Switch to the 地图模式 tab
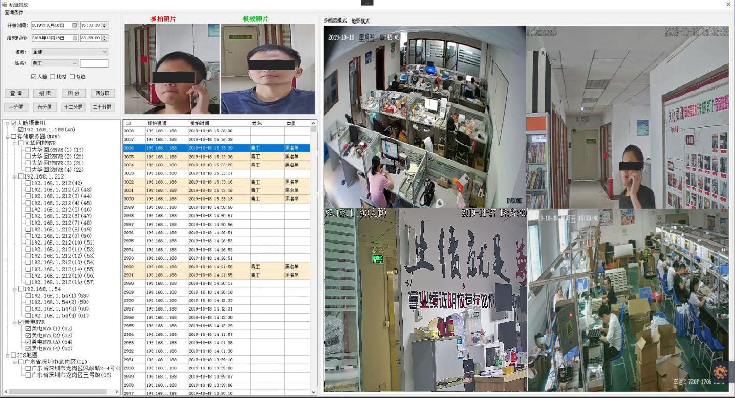 360,21
